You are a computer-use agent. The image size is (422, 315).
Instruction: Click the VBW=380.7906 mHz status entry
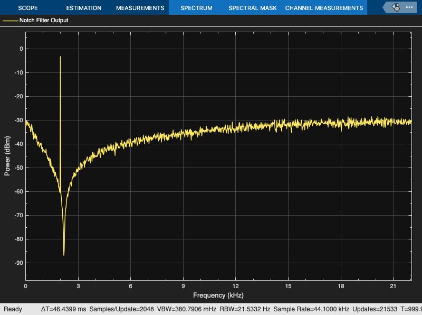(187, 309)
